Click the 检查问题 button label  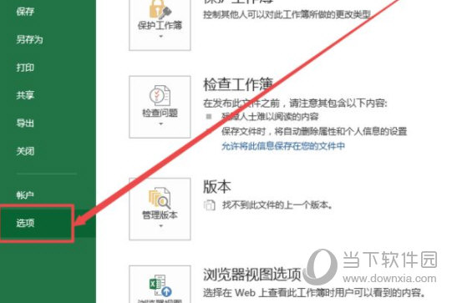coord(160,113)
